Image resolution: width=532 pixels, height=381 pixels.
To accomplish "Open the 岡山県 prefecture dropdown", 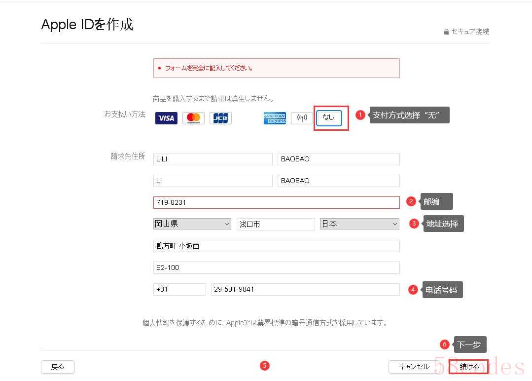I will click(192, 224).
